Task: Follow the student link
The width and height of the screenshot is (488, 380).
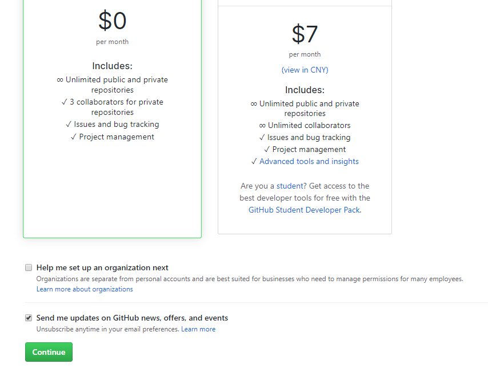Action: pos(290,186)
